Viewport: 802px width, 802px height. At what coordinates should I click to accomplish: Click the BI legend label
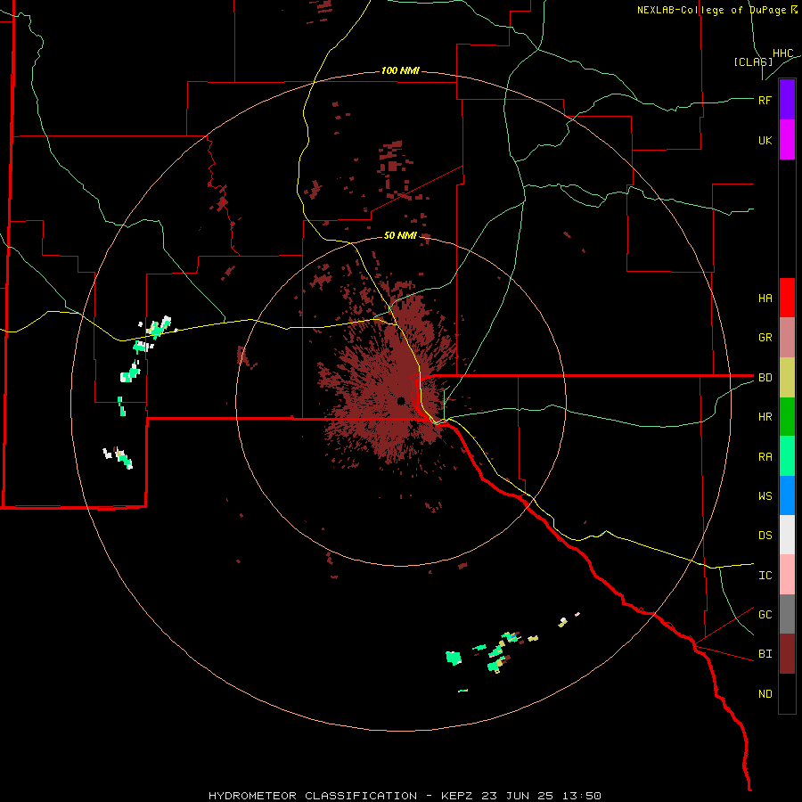tap(765, 654)
